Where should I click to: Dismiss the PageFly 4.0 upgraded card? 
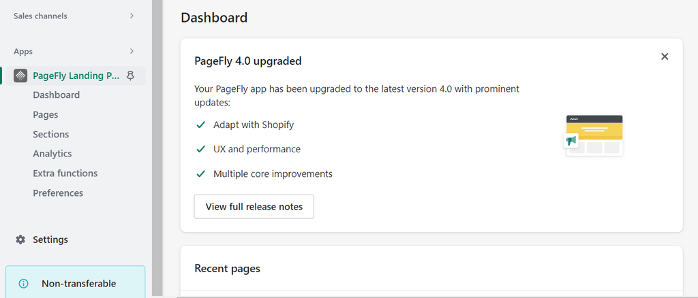[x=665, y=56]
